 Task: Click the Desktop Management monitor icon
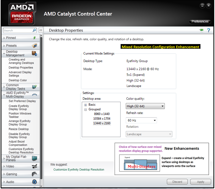click(x=34, y=53)
